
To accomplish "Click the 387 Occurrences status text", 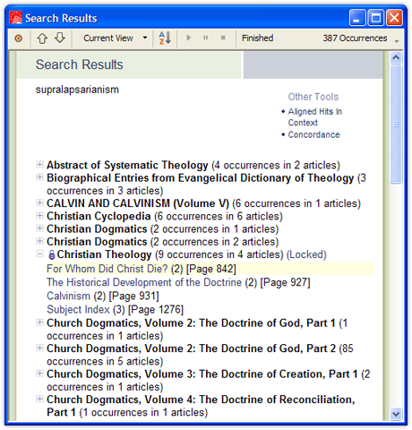I will (355, 39).
